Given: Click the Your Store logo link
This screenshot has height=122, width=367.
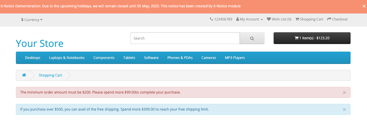Looking at the screenshot, I should pyautogui.click(x=40, y=43).
